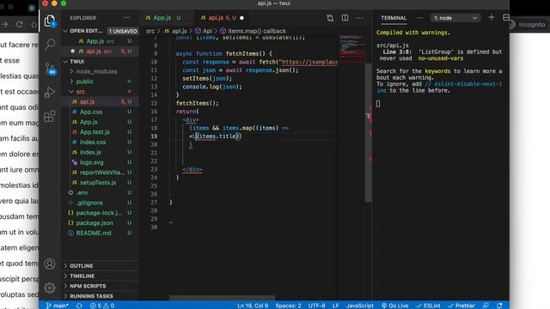Click Synchronize Changes icon in status bar

point(79,306)
